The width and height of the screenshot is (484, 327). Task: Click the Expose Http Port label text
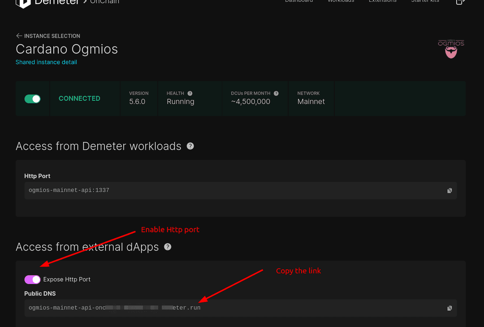67,279
